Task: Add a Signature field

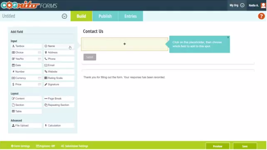Action: 59,85
